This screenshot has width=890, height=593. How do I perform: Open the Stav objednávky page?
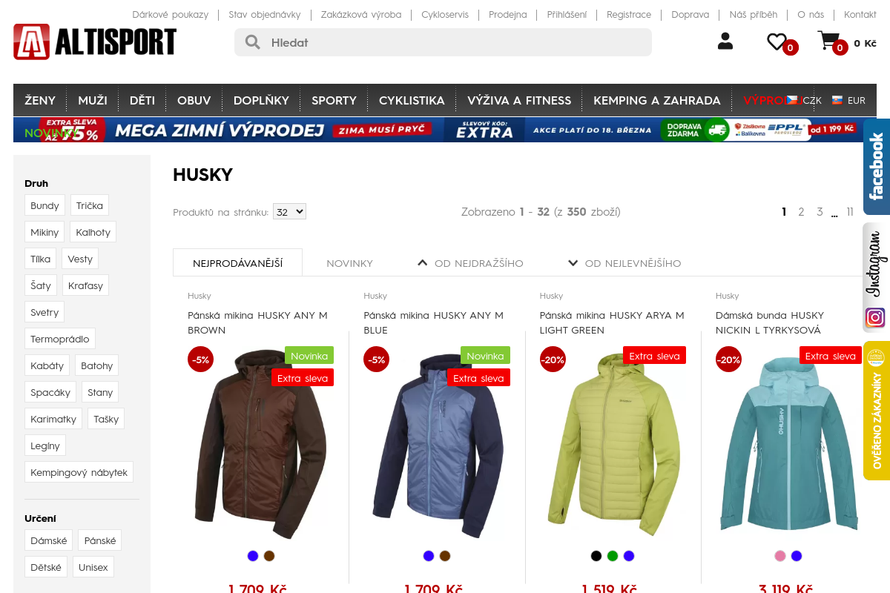click(264, 14)
